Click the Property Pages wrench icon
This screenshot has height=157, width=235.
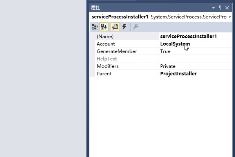(136, 27)
